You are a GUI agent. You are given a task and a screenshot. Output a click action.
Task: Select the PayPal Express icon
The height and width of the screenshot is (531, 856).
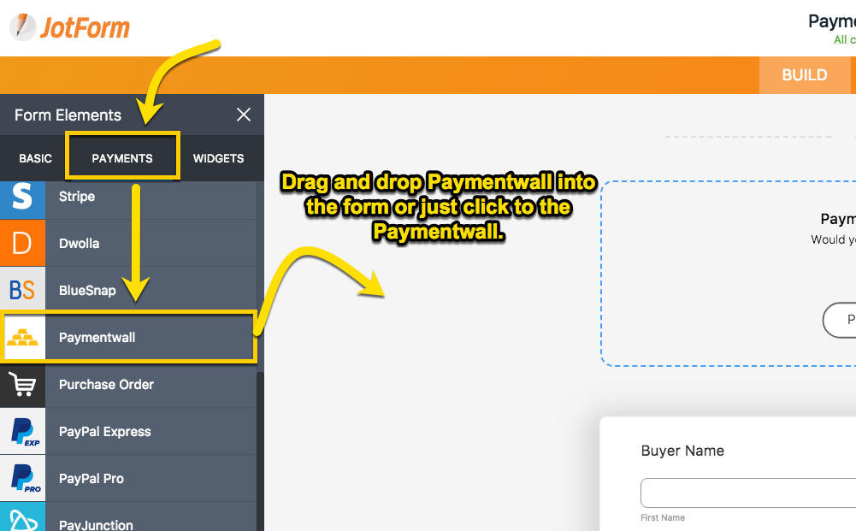coord(22,431)
